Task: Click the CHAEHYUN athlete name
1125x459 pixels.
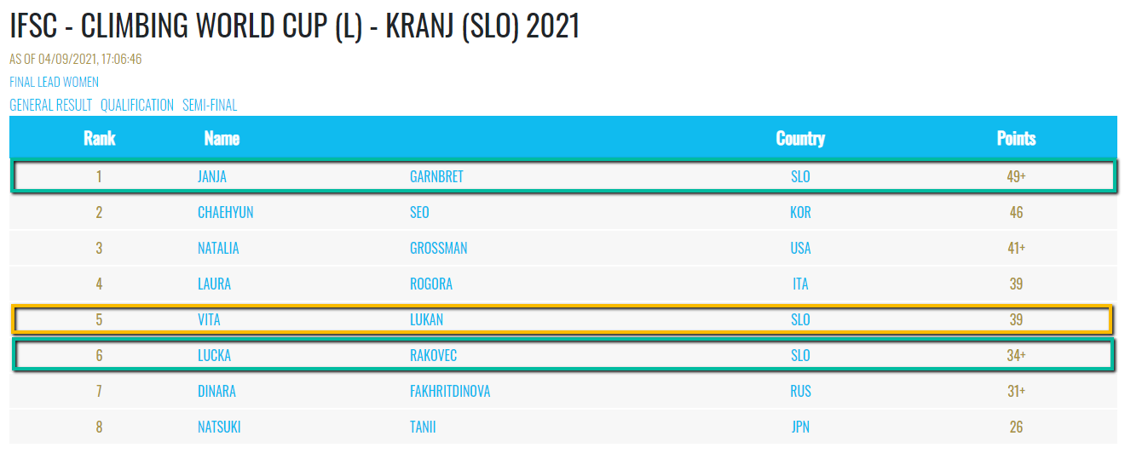Action: point(225,213)
